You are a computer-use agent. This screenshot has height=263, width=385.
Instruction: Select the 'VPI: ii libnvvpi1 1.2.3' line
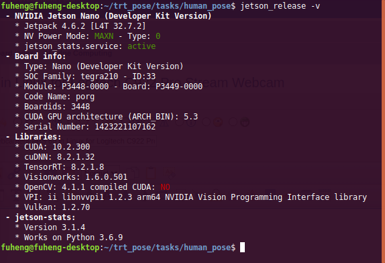point(195,197)
